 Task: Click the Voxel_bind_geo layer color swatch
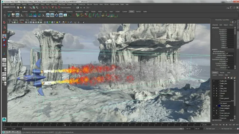point(219,106)
